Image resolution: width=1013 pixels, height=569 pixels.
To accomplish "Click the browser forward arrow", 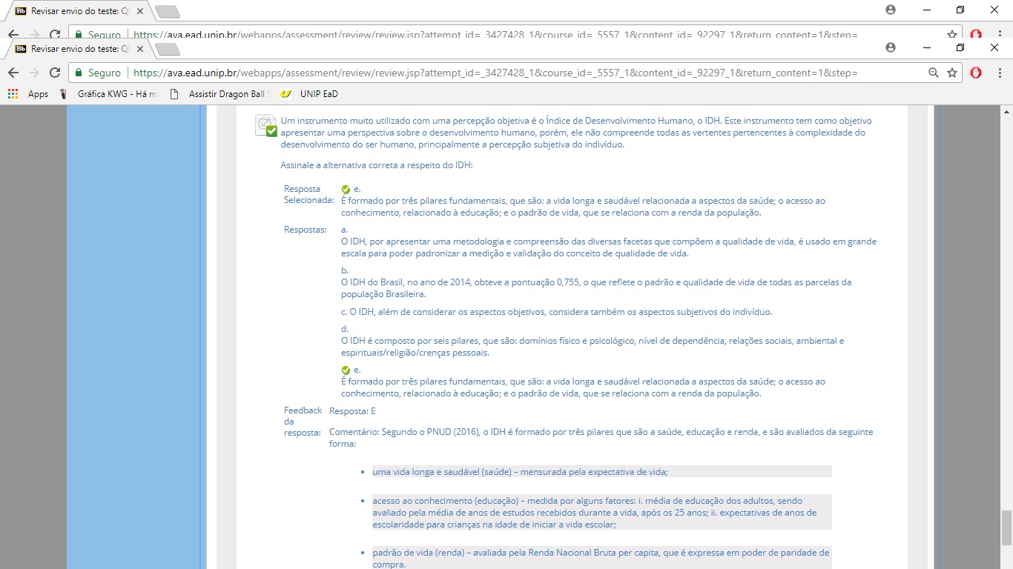I will click(33, 73).
